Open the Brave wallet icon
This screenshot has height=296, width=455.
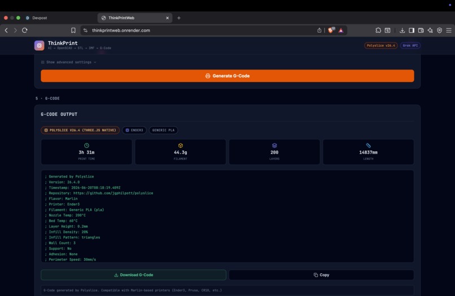[x=421, y=30]
